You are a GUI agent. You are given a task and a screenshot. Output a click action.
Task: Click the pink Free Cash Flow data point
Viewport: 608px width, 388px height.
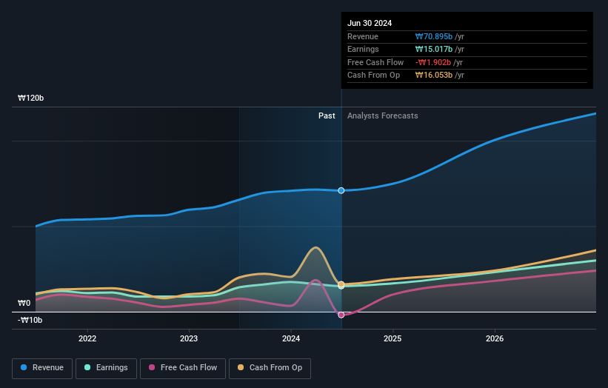click(x=341, y=315)
